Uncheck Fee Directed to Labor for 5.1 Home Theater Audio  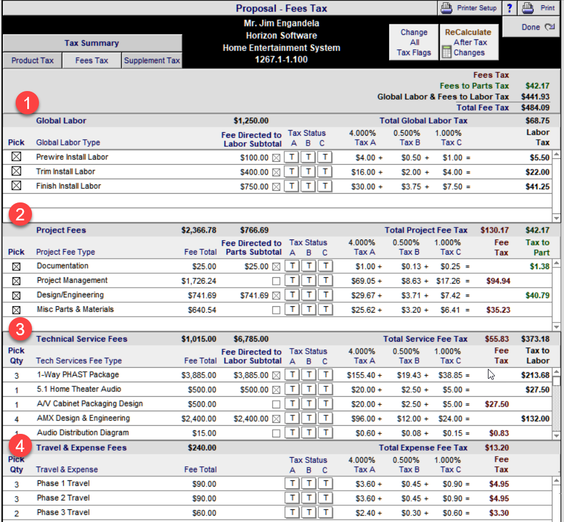coord(276,390)
